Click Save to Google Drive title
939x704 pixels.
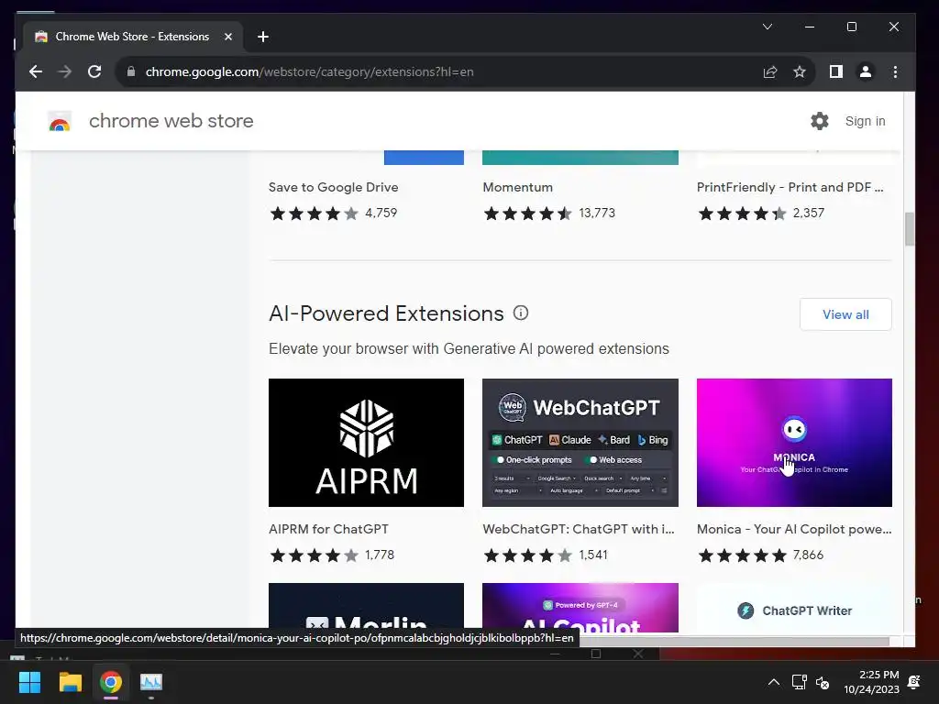coord(334,187)
